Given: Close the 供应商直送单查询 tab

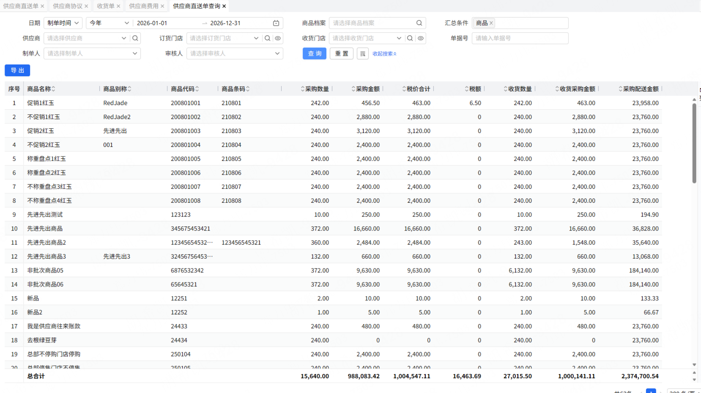Looking at the screenshot, I should click(x=224, y=6).
